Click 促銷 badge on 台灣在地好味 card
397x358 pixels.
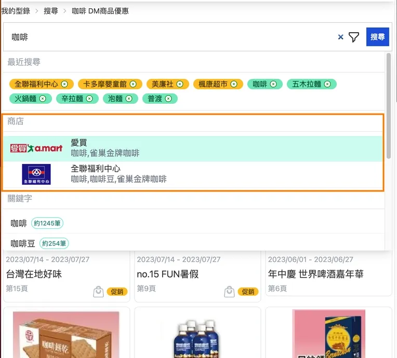pyautogui.click(x=117, y=292)
